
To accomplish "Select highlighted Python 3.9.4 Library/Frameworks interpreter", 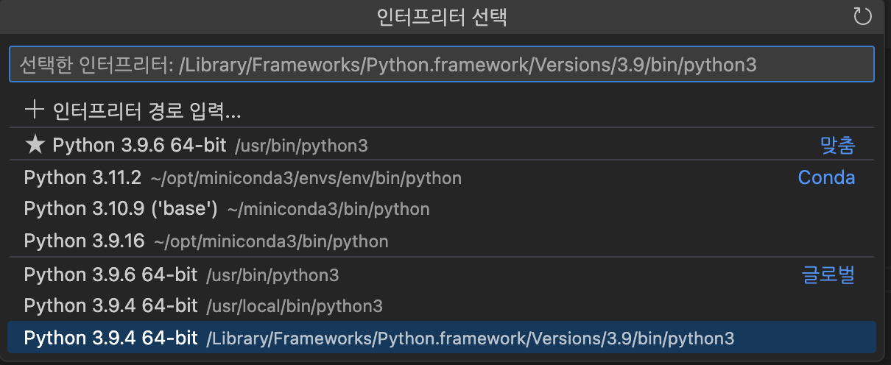I will click(110, 339).
